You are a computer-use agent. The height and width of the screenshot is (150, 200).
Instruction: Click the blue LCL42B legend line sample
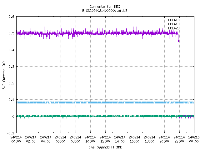pos(186,28)
